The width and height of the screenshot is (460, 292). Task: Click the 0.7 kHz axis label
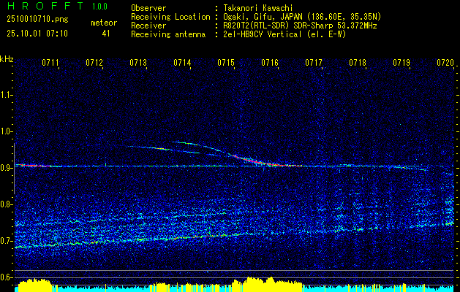click(7, 241)
